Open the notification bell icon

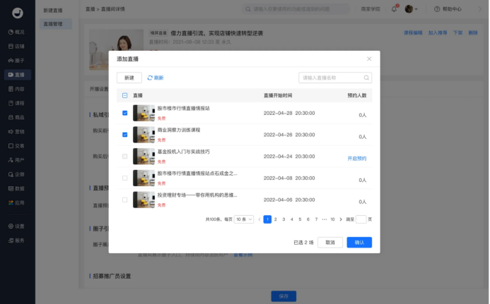click(x=394, y=9)
